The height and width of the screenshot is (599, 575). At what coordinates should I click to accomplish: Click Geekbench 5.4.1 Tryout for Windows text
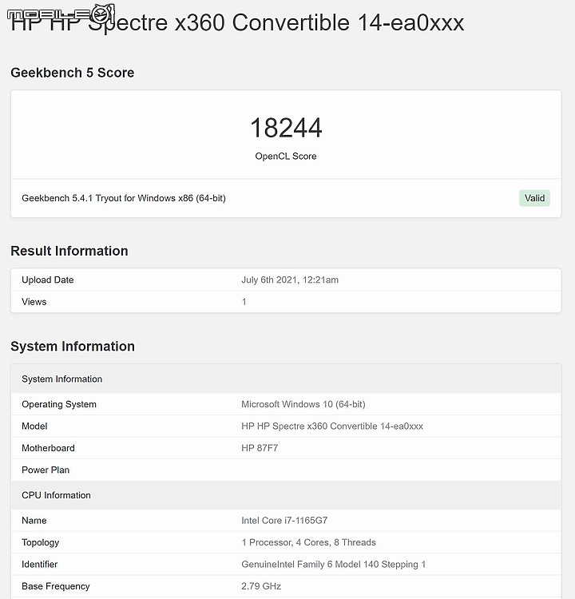tap(124, 198)
